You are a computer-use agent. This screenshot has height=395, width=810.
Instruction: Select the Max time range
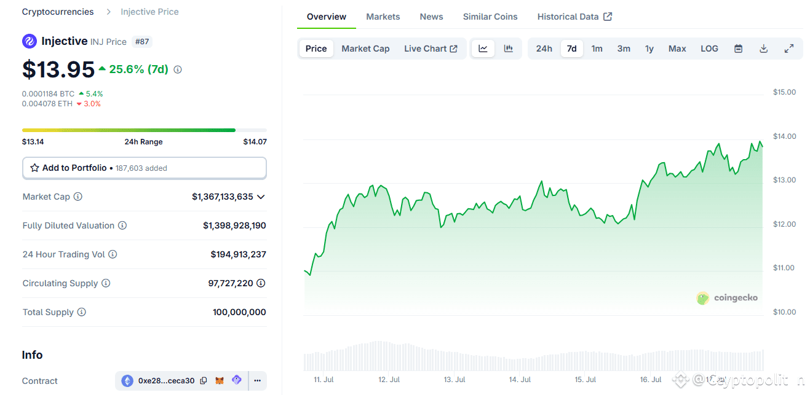pos(677,49)
